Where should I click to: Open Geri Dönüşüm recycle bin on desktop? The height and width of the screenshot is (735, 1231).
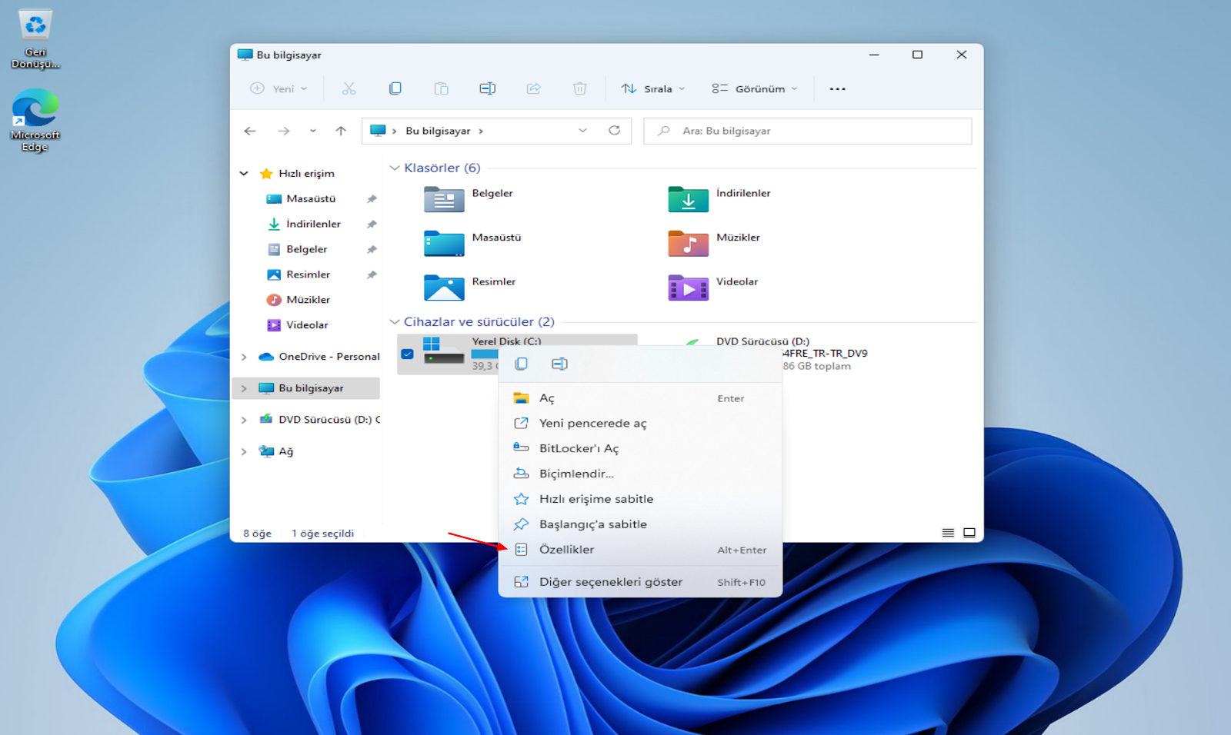35,38
